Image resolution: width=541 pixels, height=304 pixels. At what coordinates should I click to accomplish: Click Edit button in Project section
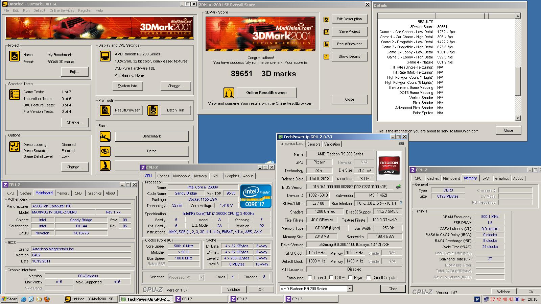tap(75, 72)
